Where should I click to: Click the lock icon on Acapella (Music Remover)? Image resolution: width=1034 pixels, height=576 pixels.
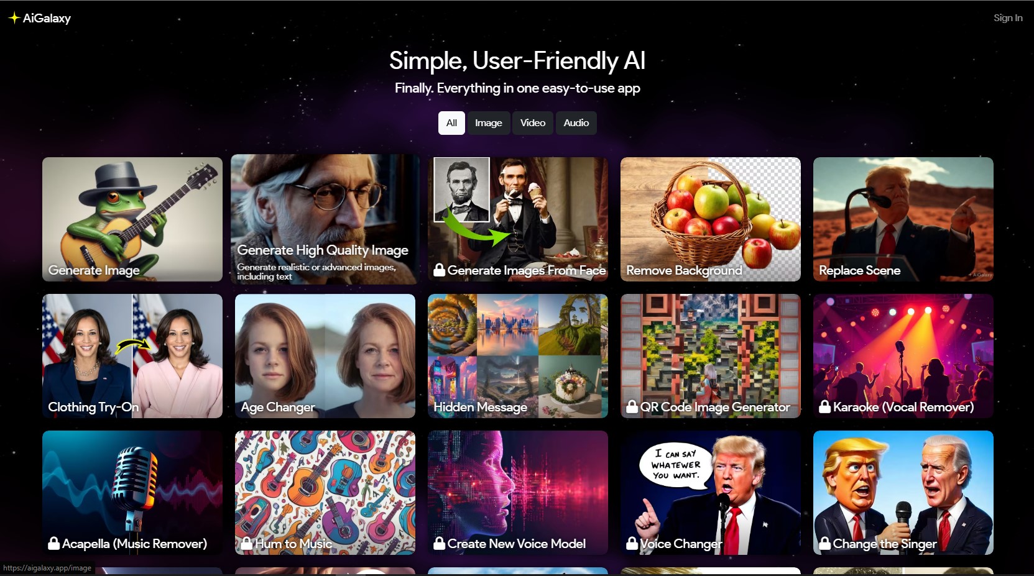coord(53,543)
